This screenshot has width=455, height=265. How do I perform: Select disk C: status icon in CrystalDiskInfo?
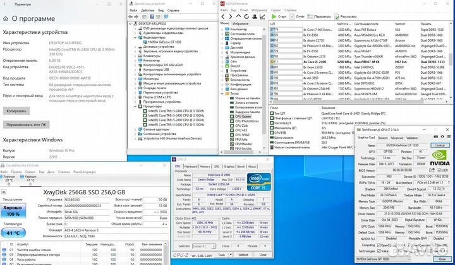22,177
